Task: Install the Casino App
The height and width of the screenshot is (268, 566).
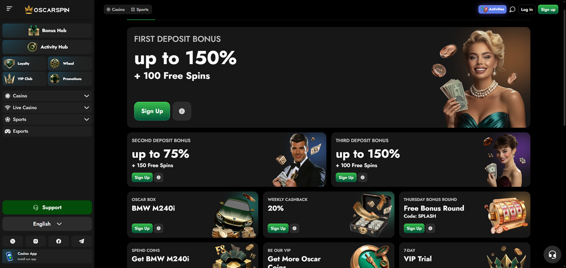Action: [47, 256]
